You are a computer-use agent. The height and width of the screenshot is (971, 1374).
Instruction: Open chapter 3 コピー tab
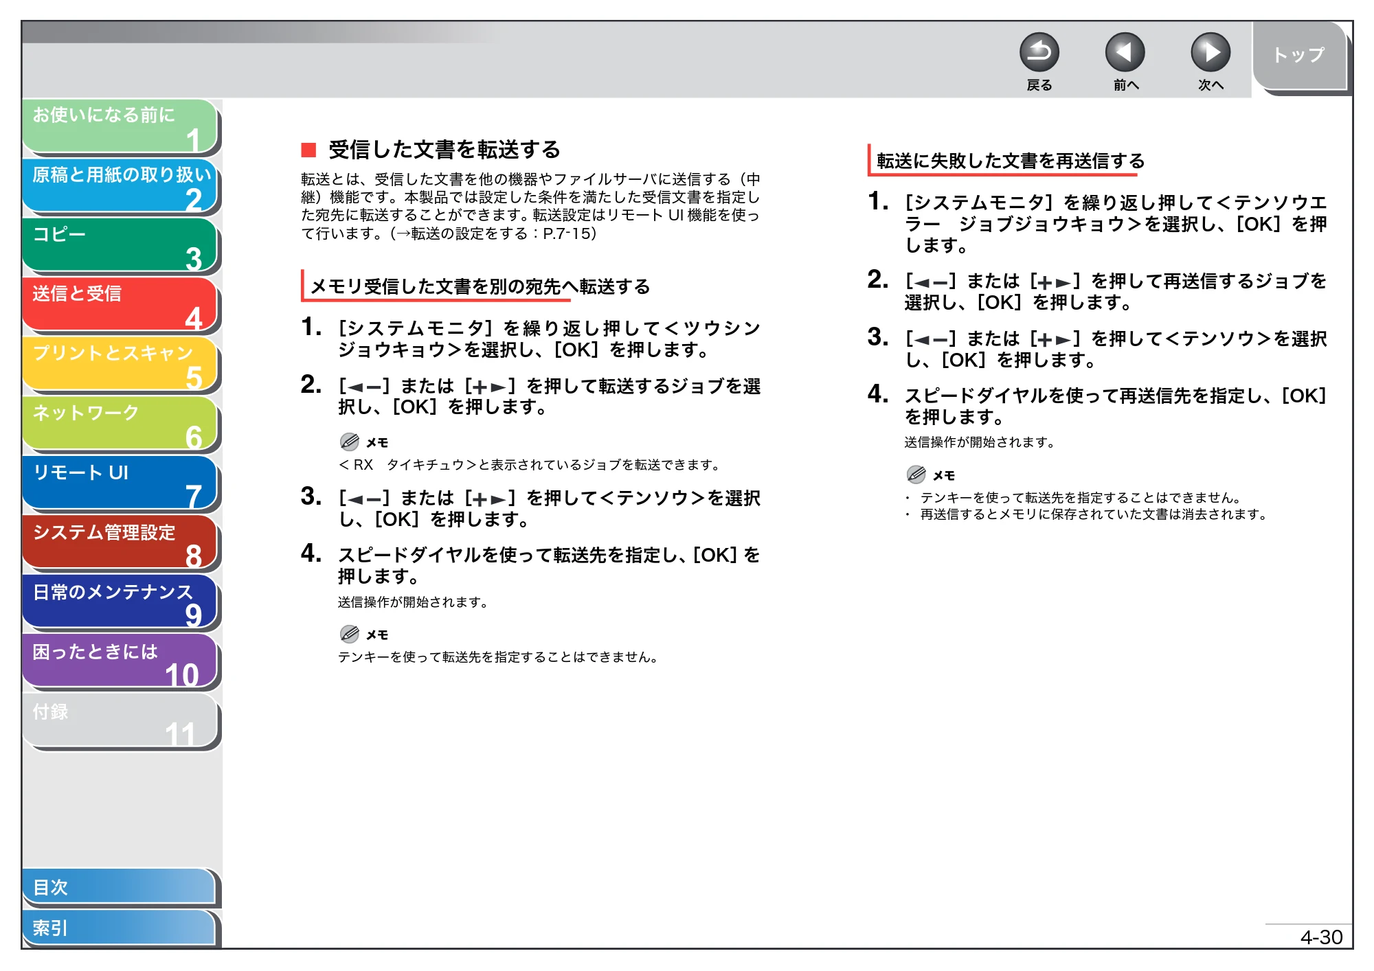pos(120,246)
